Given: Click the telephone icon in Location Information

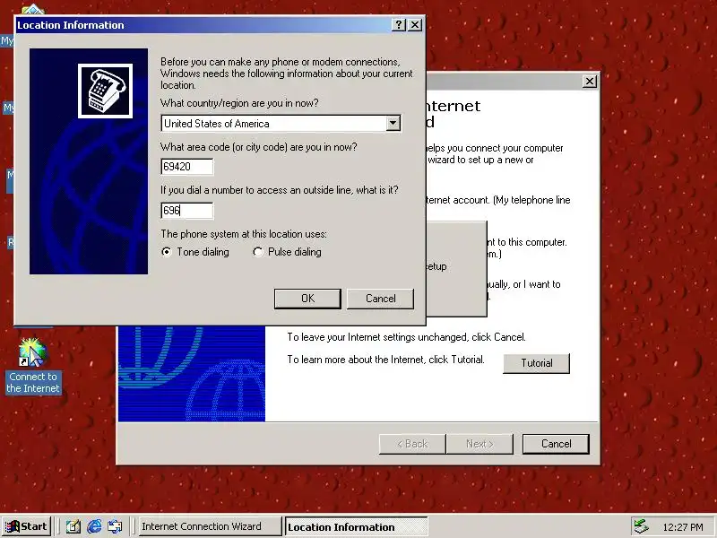Looking at the screenshot, I should [x=106, y=91].
